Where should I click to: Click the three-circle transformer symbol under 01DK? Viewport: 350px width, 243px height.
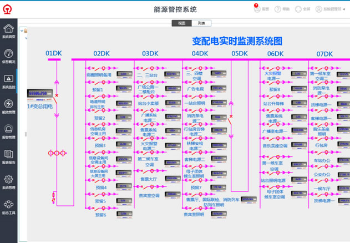[x=57, y=153]
